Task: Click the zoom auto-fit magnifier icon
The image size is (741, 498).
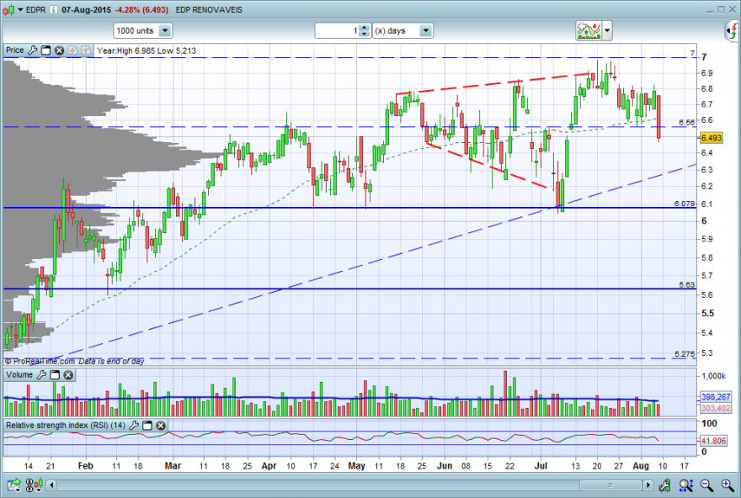Action: click(686, 485)
